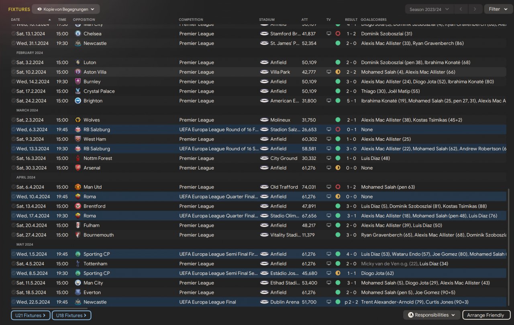Toggle the check mark for Sat, 30.3.2024
The image size is (514, 325).
point(14,168)
